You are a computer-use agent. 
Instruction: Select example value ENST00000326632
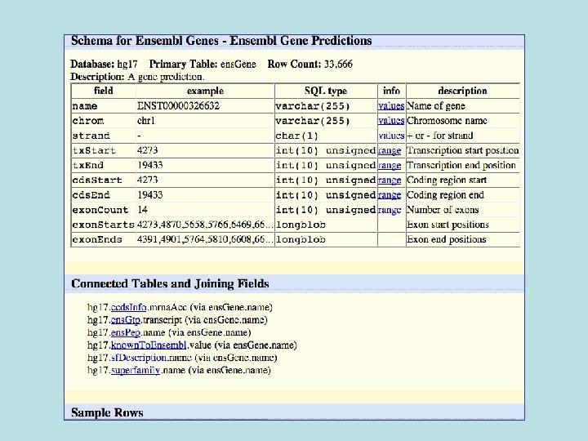(x=178, y=105)
